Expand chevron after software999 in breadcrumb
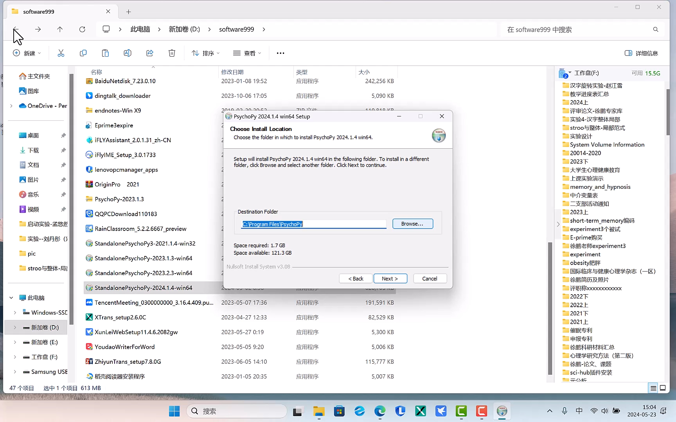 coord(264,29)
